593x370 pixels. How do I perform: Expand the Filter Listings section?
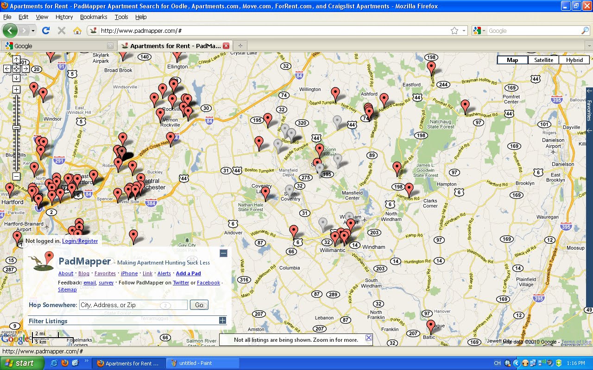pyautogui.click(x=222, y=321)
